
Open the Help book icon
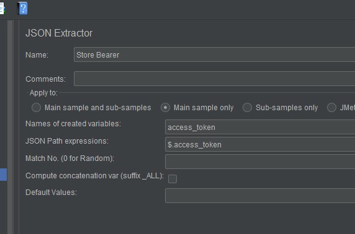22,8
